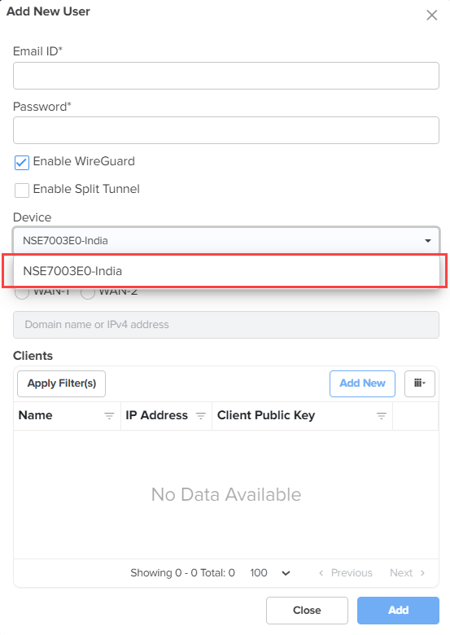Uncheck the Enable WireGuard checkbox

22,162
